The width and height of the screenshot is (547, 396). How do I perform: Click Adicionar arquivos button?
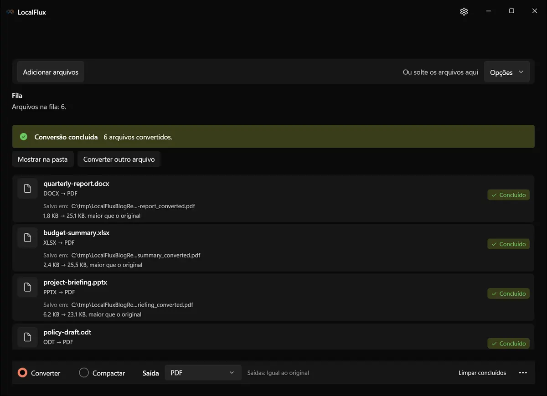pos(51,72)
